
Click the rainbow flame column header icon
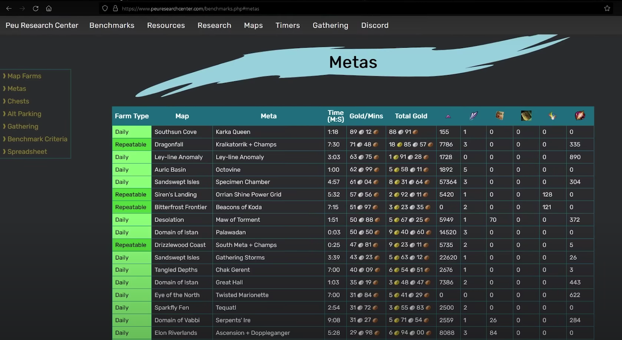552,116
